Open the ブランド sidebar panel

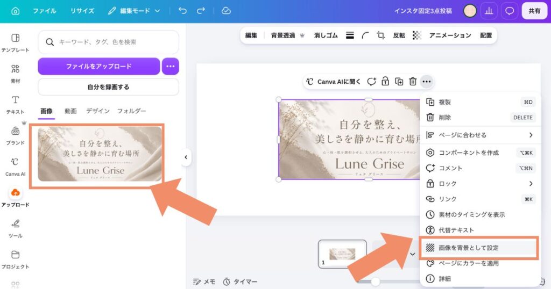pyautogui.click(x=15, y=135)
